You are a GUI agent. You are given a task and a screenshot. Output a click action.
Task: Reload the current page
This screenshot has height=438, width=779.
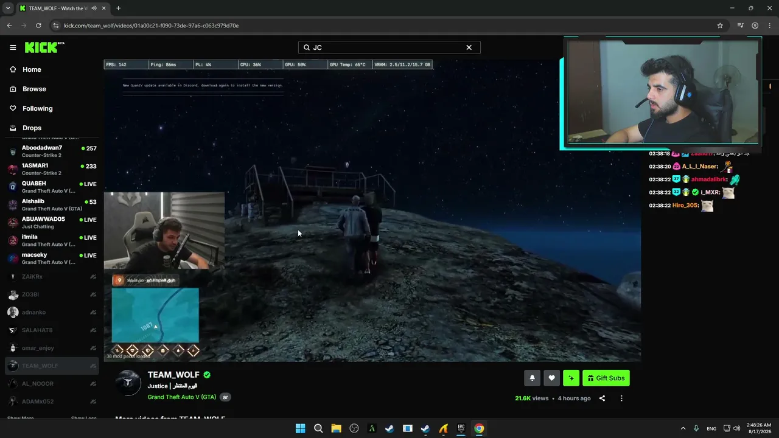[x=38, y=26]
